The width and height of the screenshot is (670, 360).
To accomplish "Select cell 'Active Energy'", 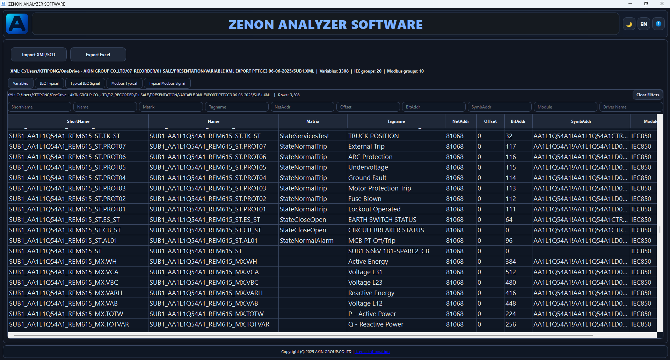I will click(396, 262).
